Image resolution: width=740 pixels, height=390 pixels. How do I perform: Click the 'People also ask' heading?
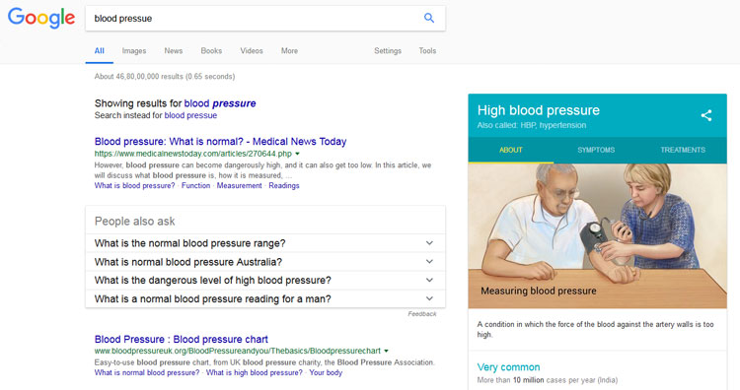(134, 221)
